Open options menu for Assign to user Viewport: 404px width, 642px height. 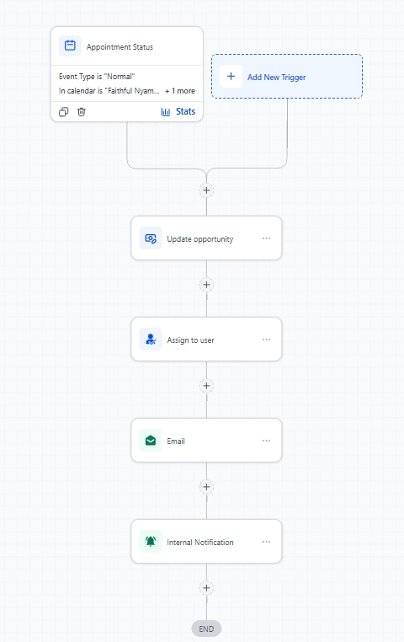pos(266,340)
